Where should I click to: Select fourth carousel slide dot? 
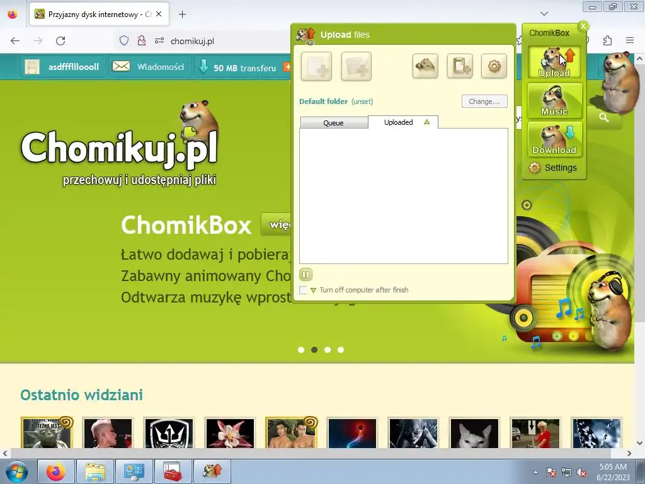341,350
